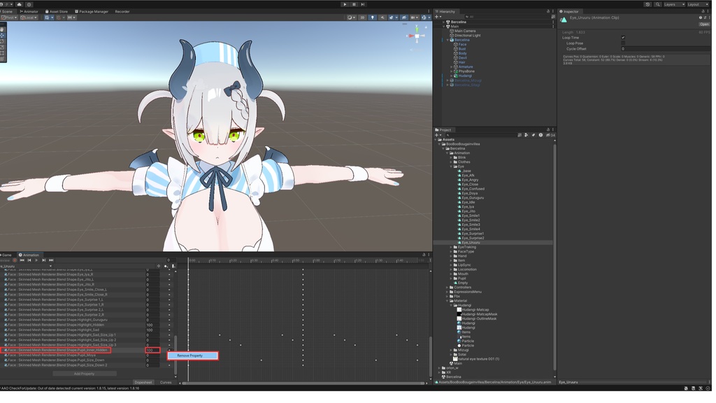
Task: Click the Add Property button
Action: point(85,374)
